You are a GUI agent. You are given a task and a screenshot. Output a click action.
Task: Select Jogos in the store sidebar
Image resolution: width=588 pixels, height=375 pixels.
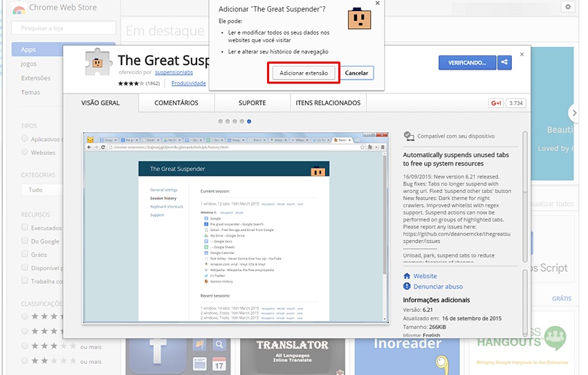coord(29,64)
